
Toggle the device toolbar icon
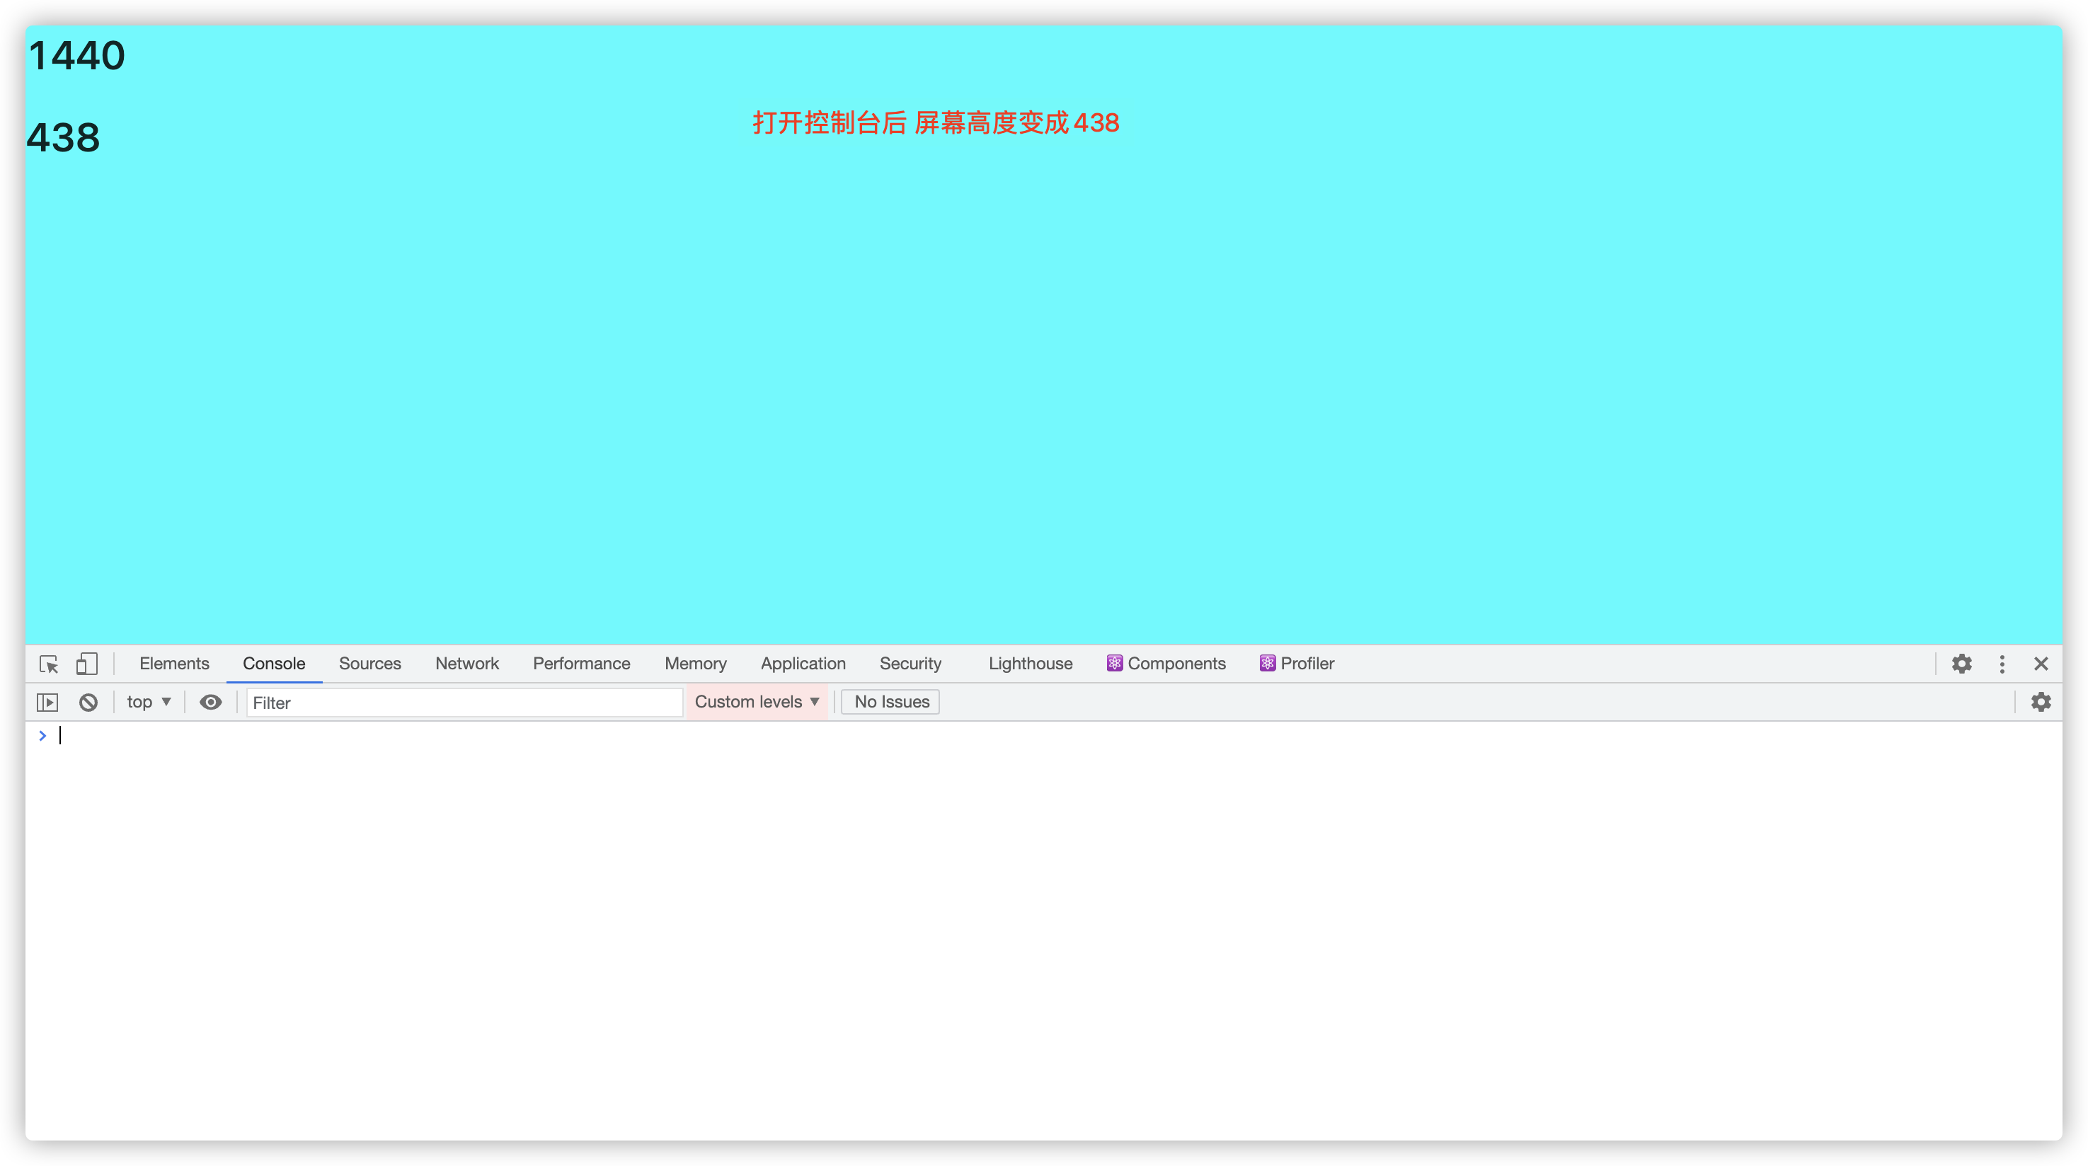click(x=87, y=664)
